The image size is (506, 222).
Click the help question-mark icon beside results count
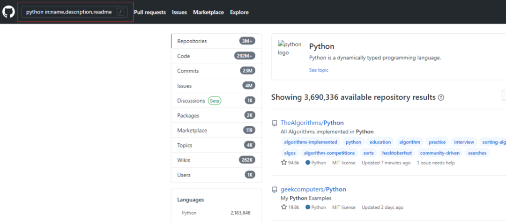(x=441, y=97)
